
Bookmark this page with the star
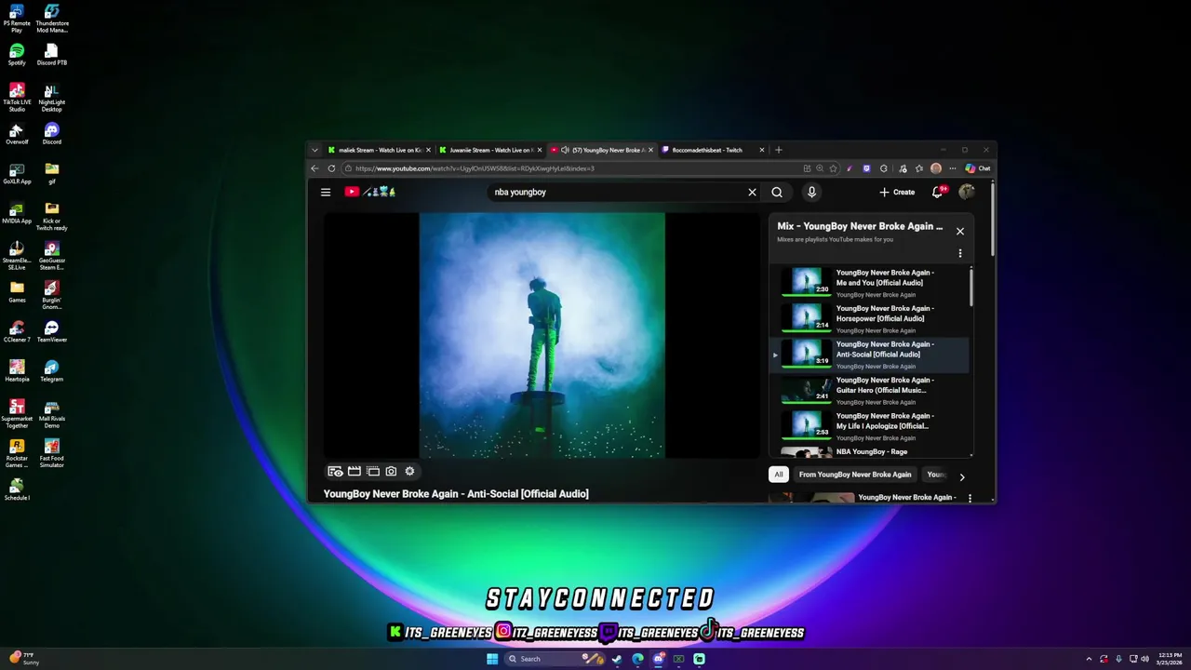(833, 168)
